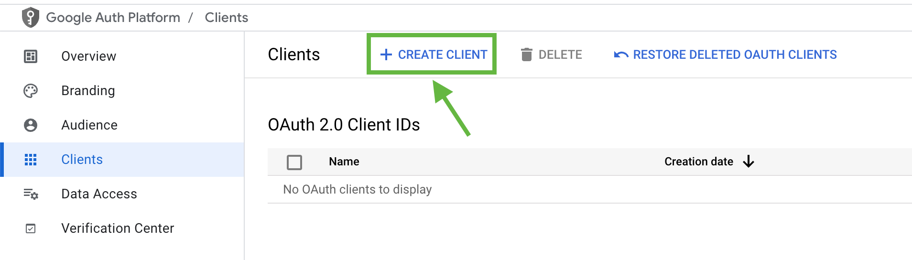Click the Branding palette icon
Screen dimensions: 912x260
[31, 91]
